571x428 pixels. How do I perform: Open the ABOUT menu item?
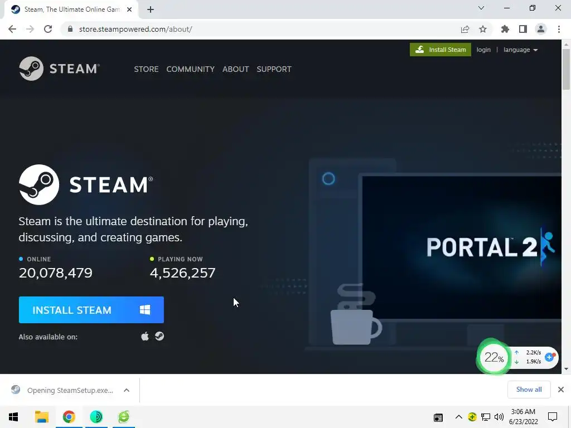click(236, 69)
